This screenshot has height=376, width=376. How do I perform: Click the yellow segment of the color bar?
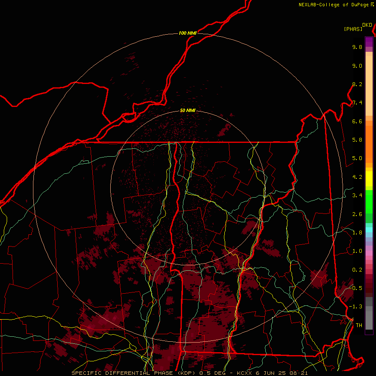coord(369,179)
